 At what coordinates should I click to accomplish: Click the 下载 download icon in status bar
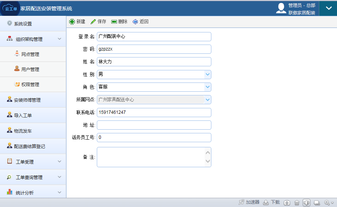pos(266,202)
